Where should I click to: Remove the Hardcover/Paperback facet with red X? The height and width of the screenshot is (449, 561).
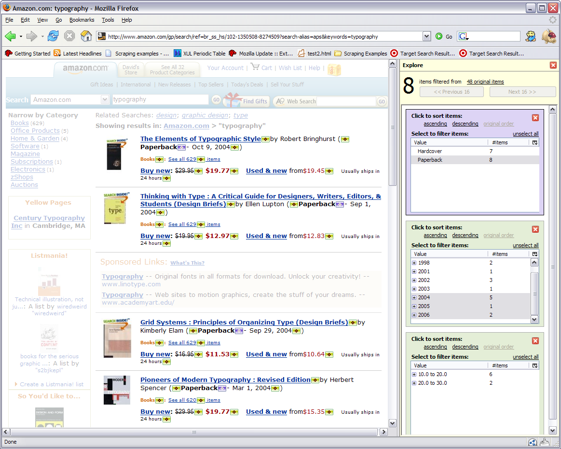point(535,118)
